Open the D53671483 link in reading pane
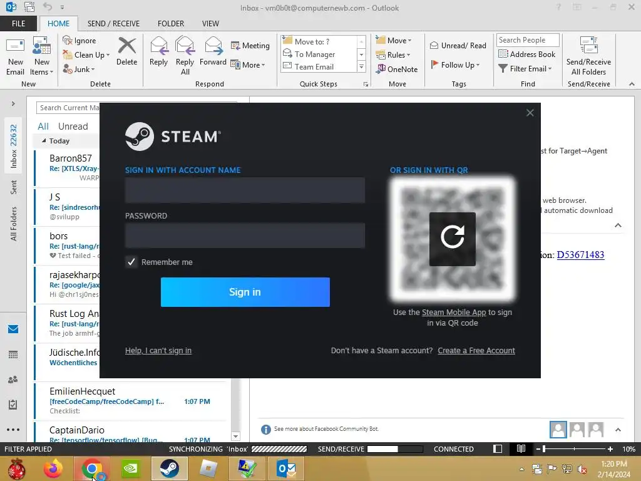 click(x=580, y=255)
